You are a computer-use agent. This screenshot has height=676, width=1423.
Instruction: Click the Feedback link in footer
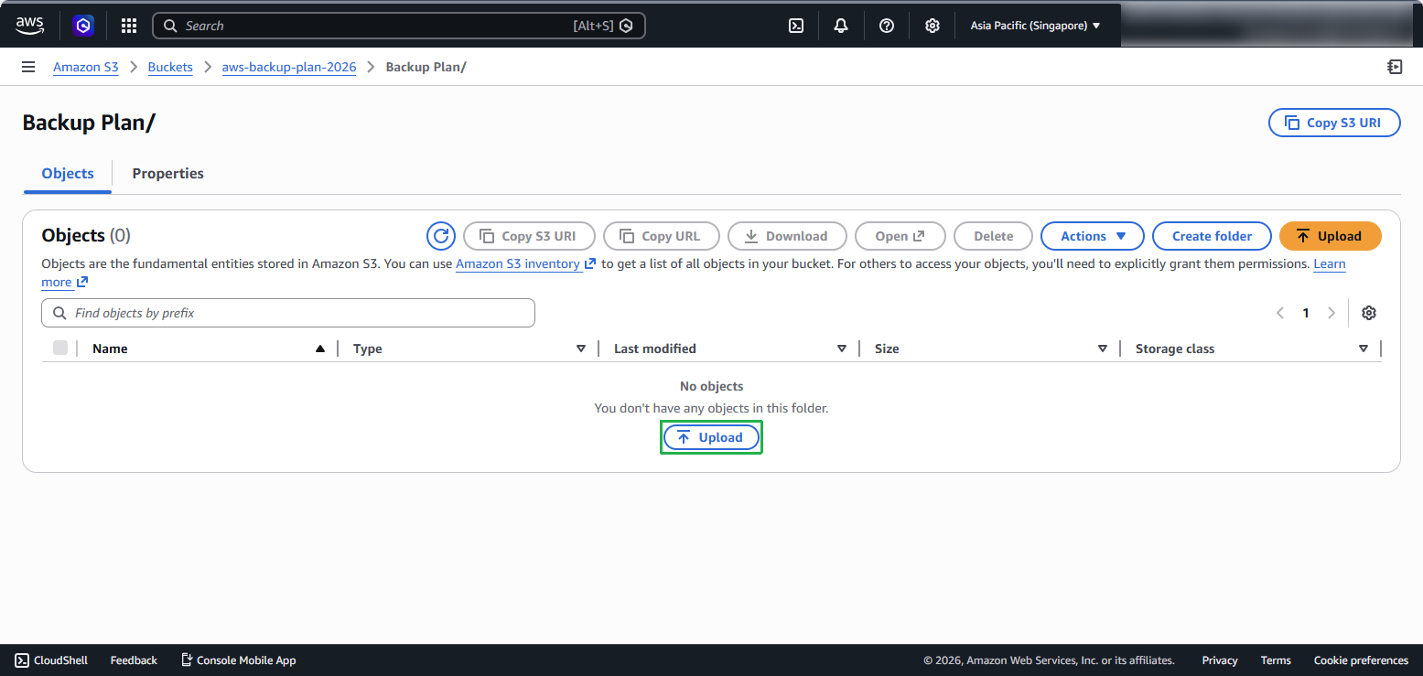point(134,660)
